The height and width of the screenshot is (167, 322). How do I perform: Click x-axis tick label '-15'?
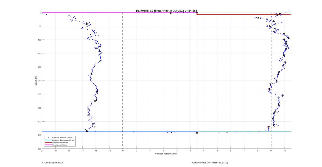pyautogui.click(x=96, y=151)
